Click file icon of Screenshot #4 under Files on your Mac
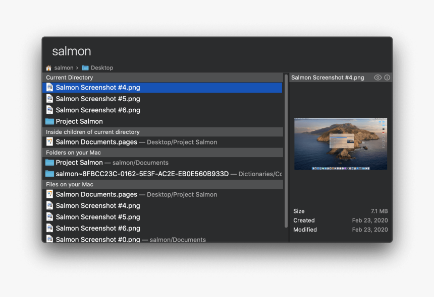This screenshot has width=434, height=297. tap(49, 206)
